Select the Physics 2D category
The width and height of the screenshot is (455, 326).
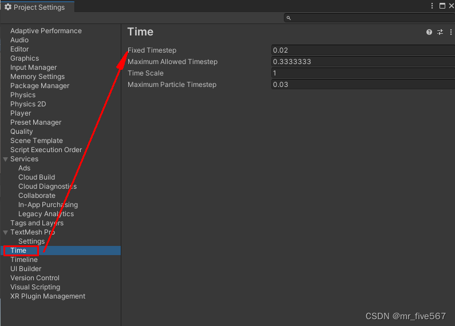(x=28, y=104)
